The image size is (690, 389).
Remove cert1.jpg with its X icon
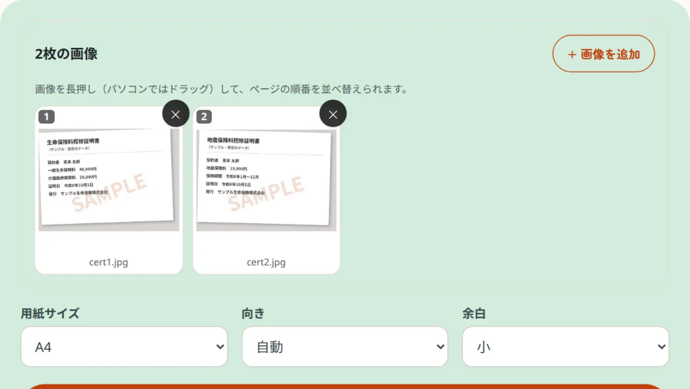tap(176, 114)
